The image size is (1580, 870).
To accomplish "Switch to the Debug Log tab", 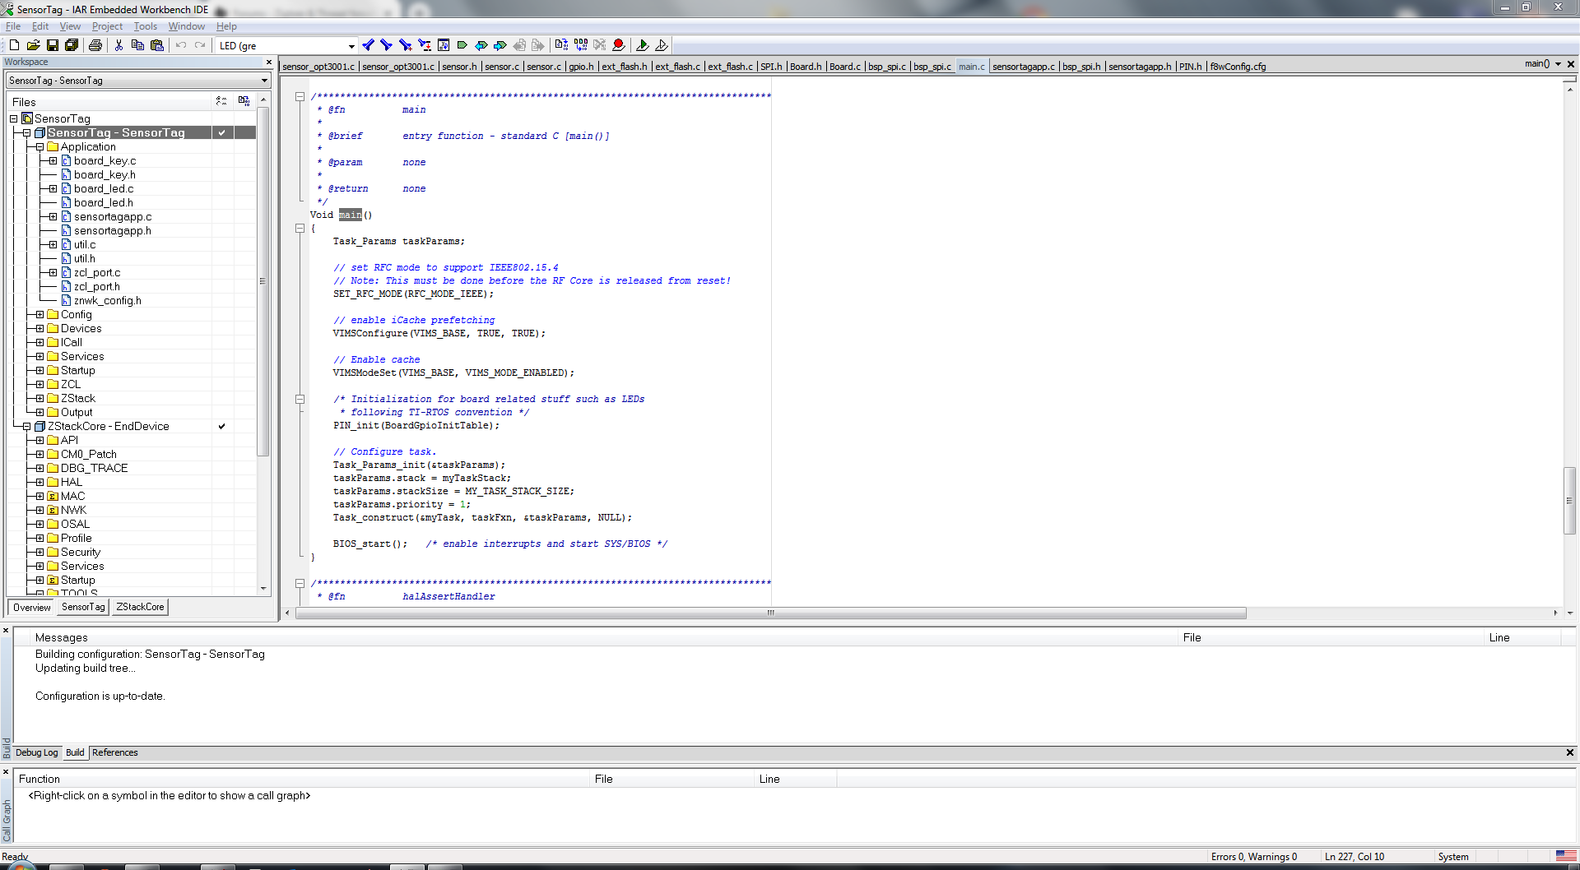I will click(37, 752).
